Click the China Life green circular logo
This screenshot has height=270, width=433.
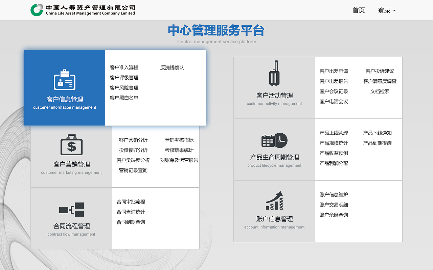[x=36, y=10]
